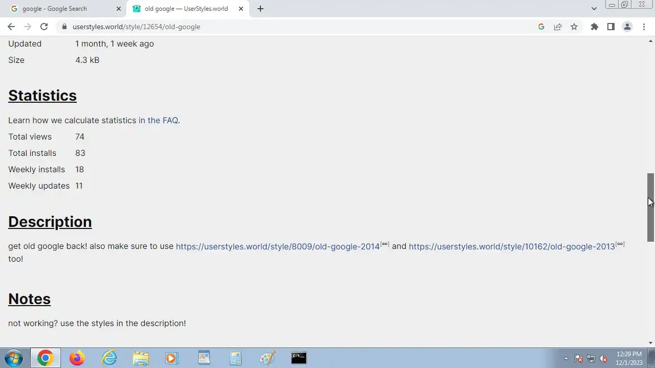The height and width of the screenshot is (368, 655).
Task: Select Total views value 74
Action: click(x=80, y=137)
